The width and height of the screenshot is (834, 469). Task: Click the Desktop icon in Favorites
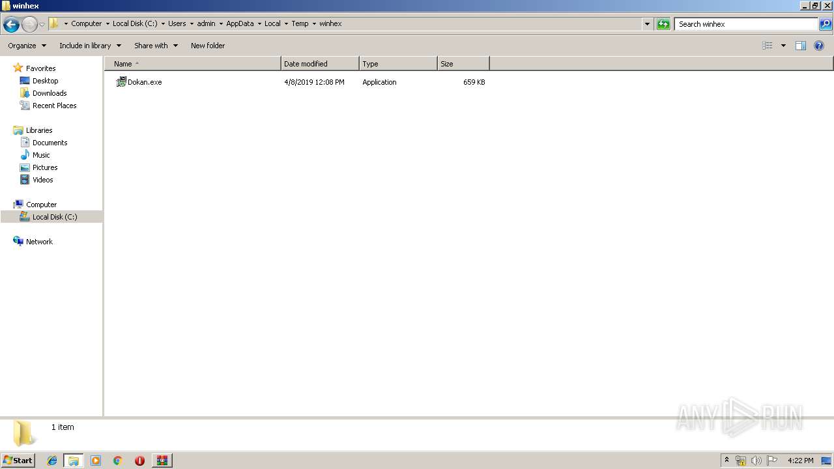click(x=25, y=81)
